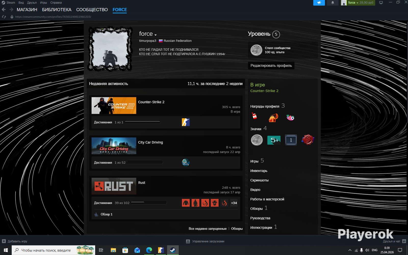Click the Big Picture display icon

[x=381, y=3]
